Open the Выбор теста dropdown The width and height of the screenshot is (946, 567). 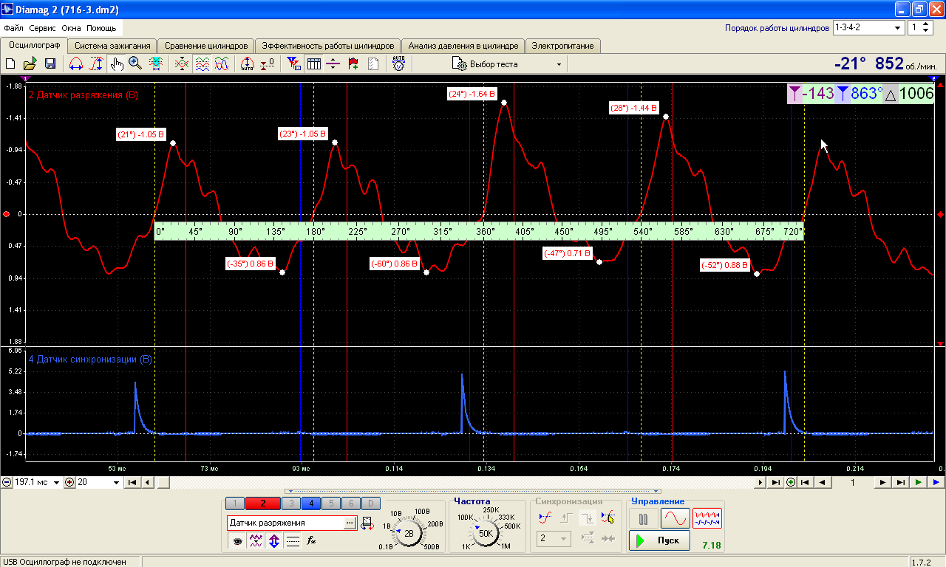click(507, 64)
